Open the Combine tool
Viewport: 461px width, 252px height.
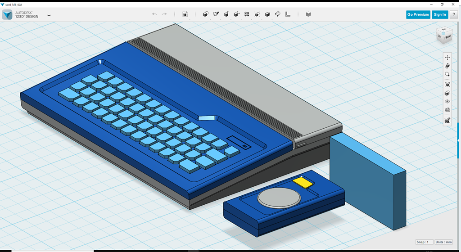pos(267,14)
